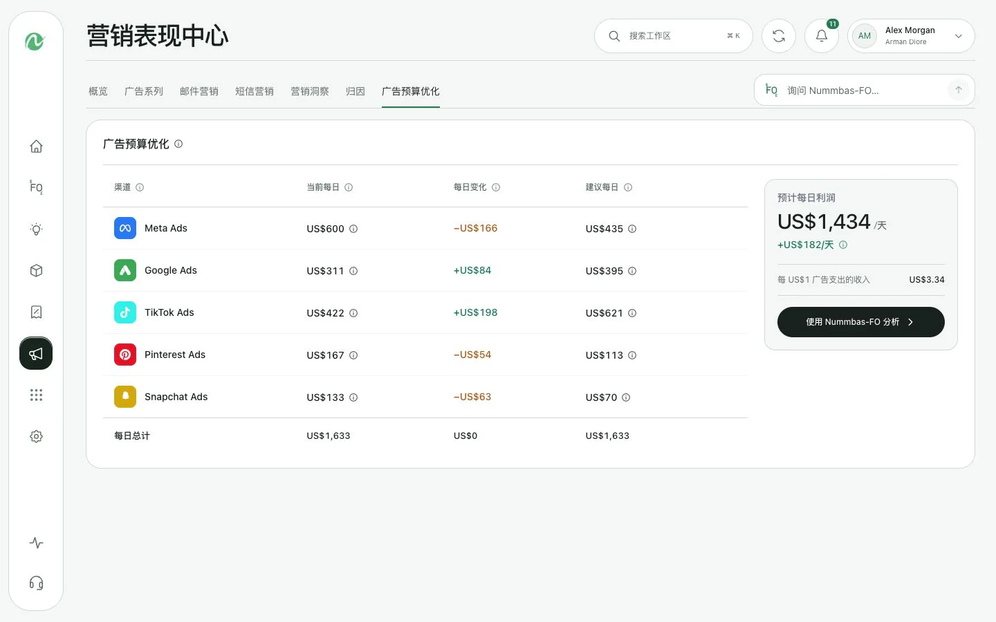Switch to the 广告系列 tab
Screen dimensions: 996x622
(x=144, y=91)
